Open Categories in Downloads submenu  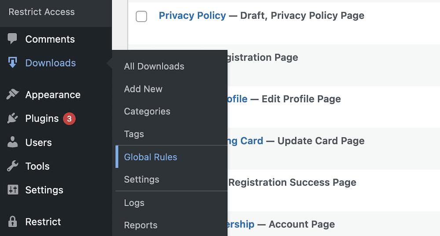[147, 111]
